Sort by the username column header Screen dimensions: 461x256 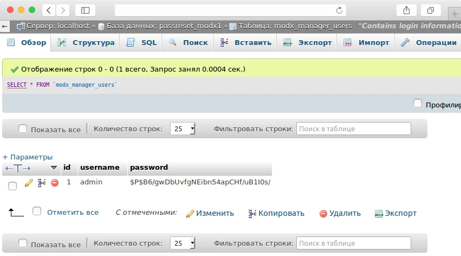point(100,168)
